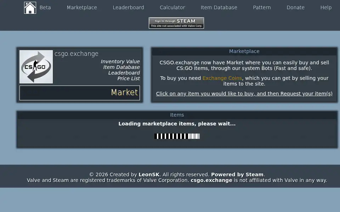This screenshot has width=340, height=212.
Task: Click the CS:GO exchange logo image
Action: point(36,67)
